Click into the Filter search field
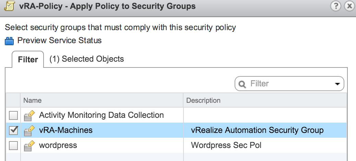 (x=288, y=84)
